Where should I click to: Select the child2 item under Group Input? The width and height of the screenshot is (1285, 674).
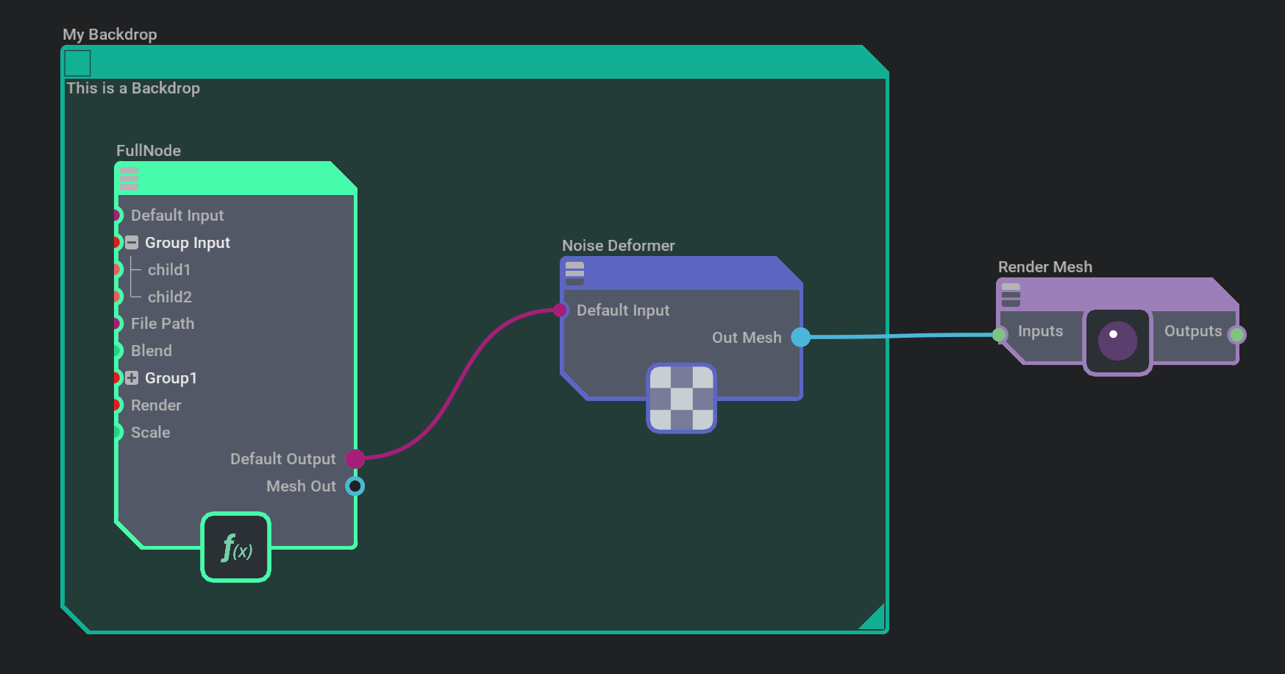[x=169, y=297]
